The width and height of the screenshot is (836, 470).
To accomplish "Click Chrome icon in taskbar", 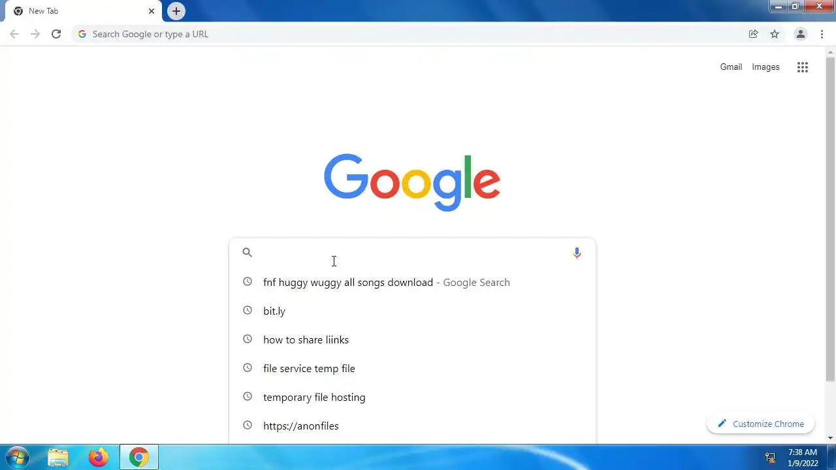I will coord(138,457).
